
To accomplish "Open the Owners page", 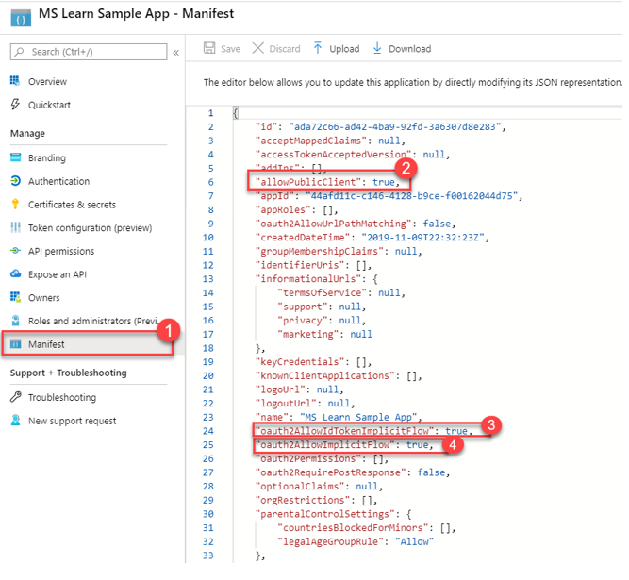I will coord(43,298).
